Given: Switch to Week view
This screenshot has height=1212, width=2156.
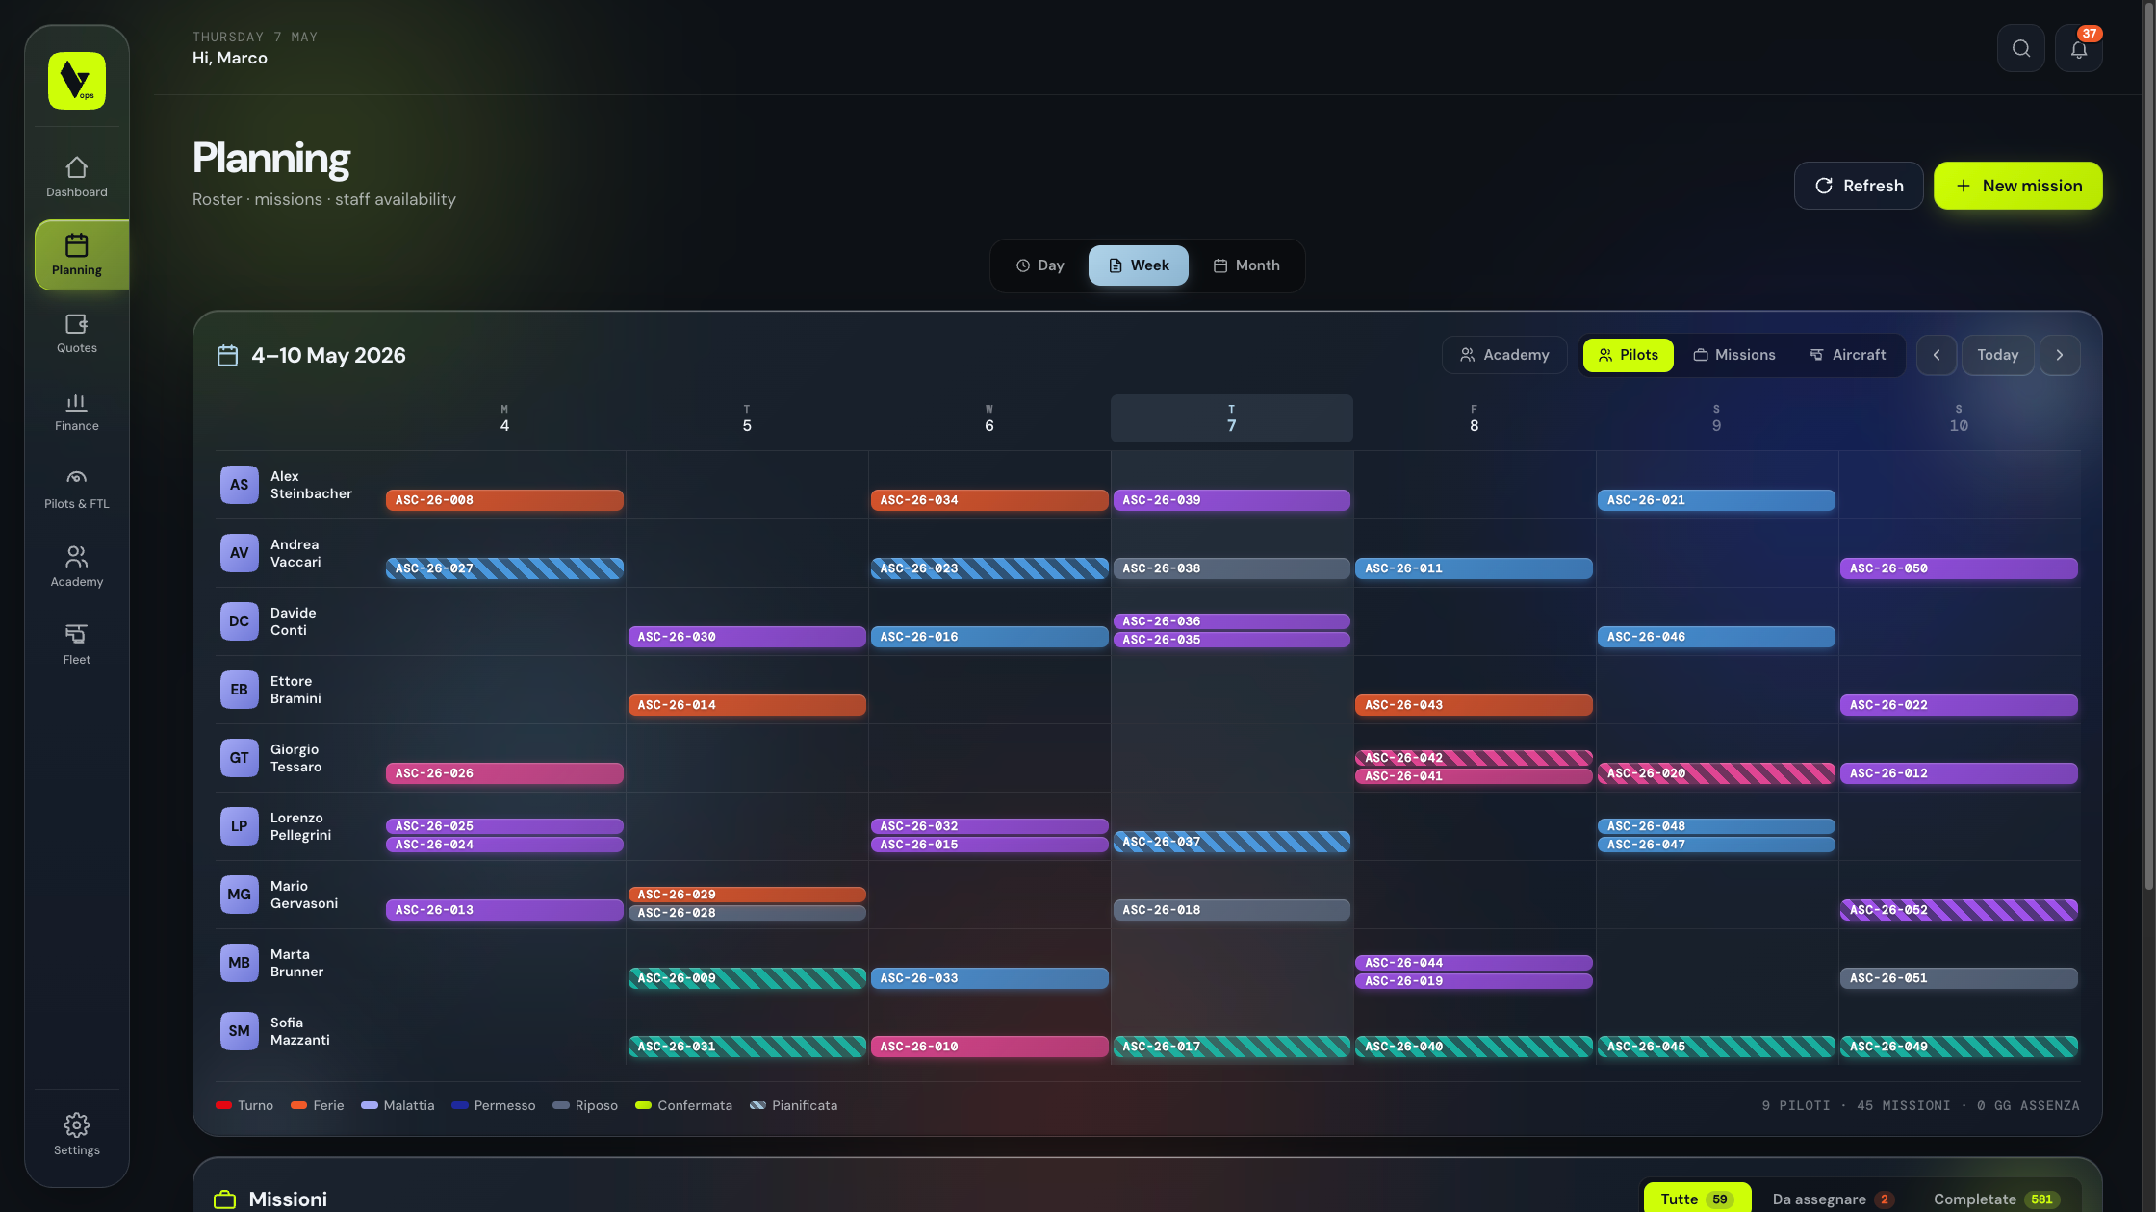Looking at the screenshot, I should click(x=1139, y=265).
